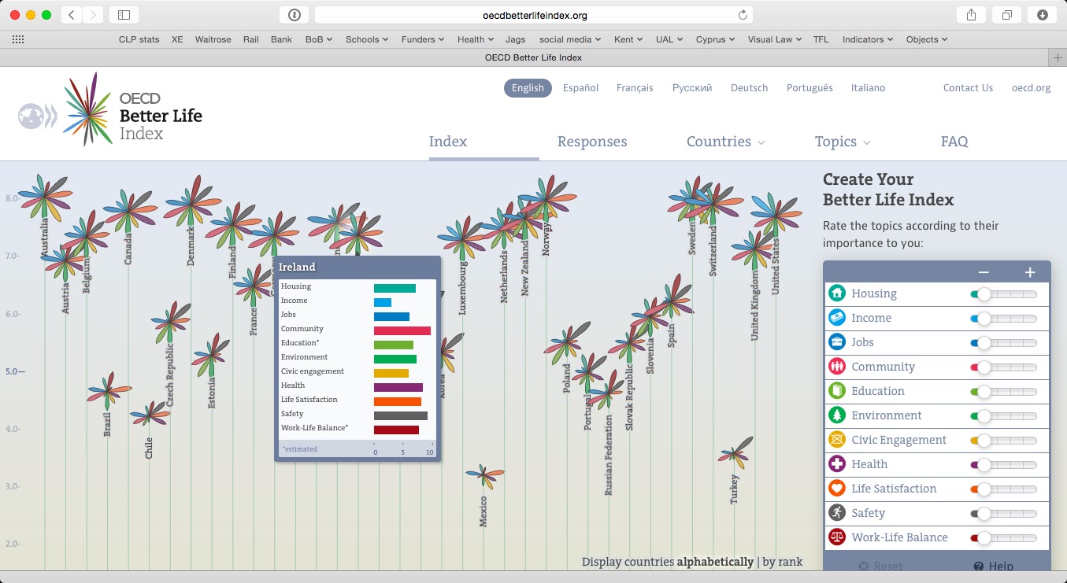Click the Housing topic icon

tap(836, 293)
